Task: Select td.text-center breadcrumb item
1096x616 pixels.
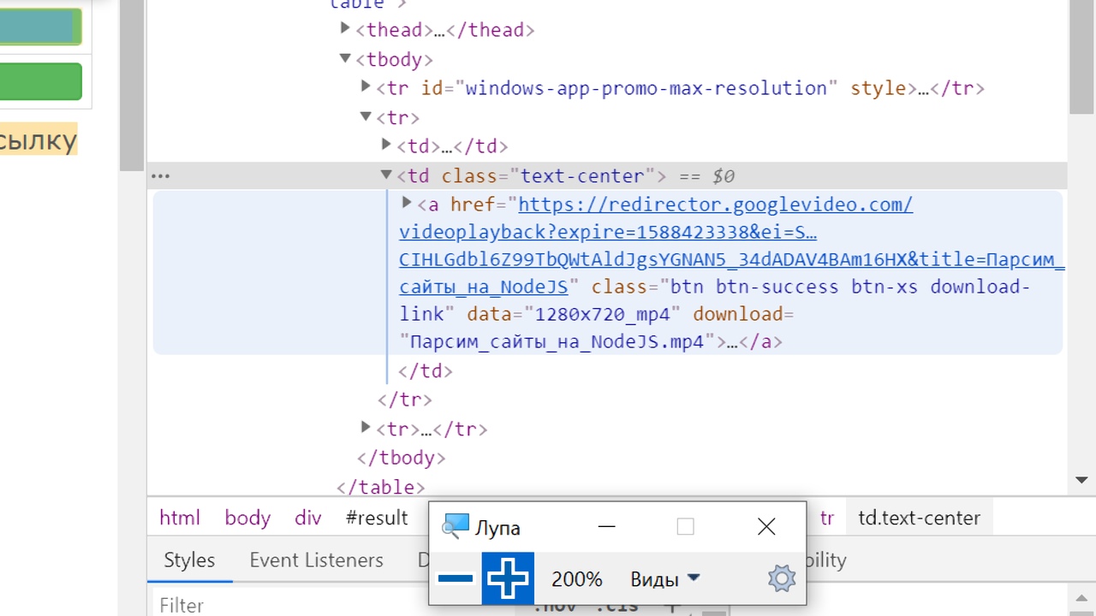Action: coord(920,518)
